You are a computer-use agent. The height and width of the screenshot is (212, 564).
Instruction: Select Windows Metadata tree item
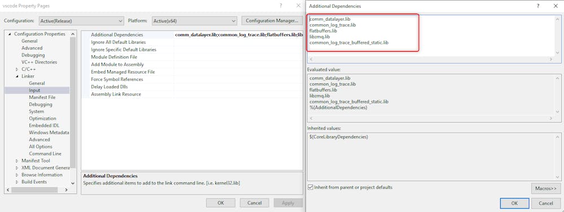(49, 133)
